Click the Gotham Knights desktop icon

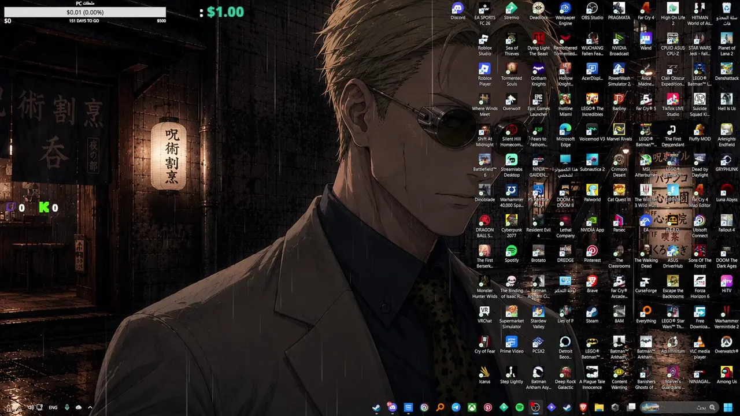coord(538,75)
